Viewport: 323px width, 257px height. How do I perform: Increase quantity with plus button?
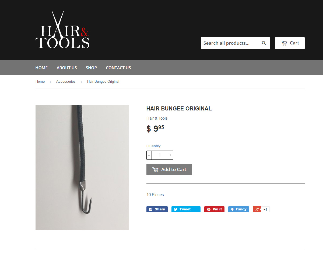click(x=171, y=155)
